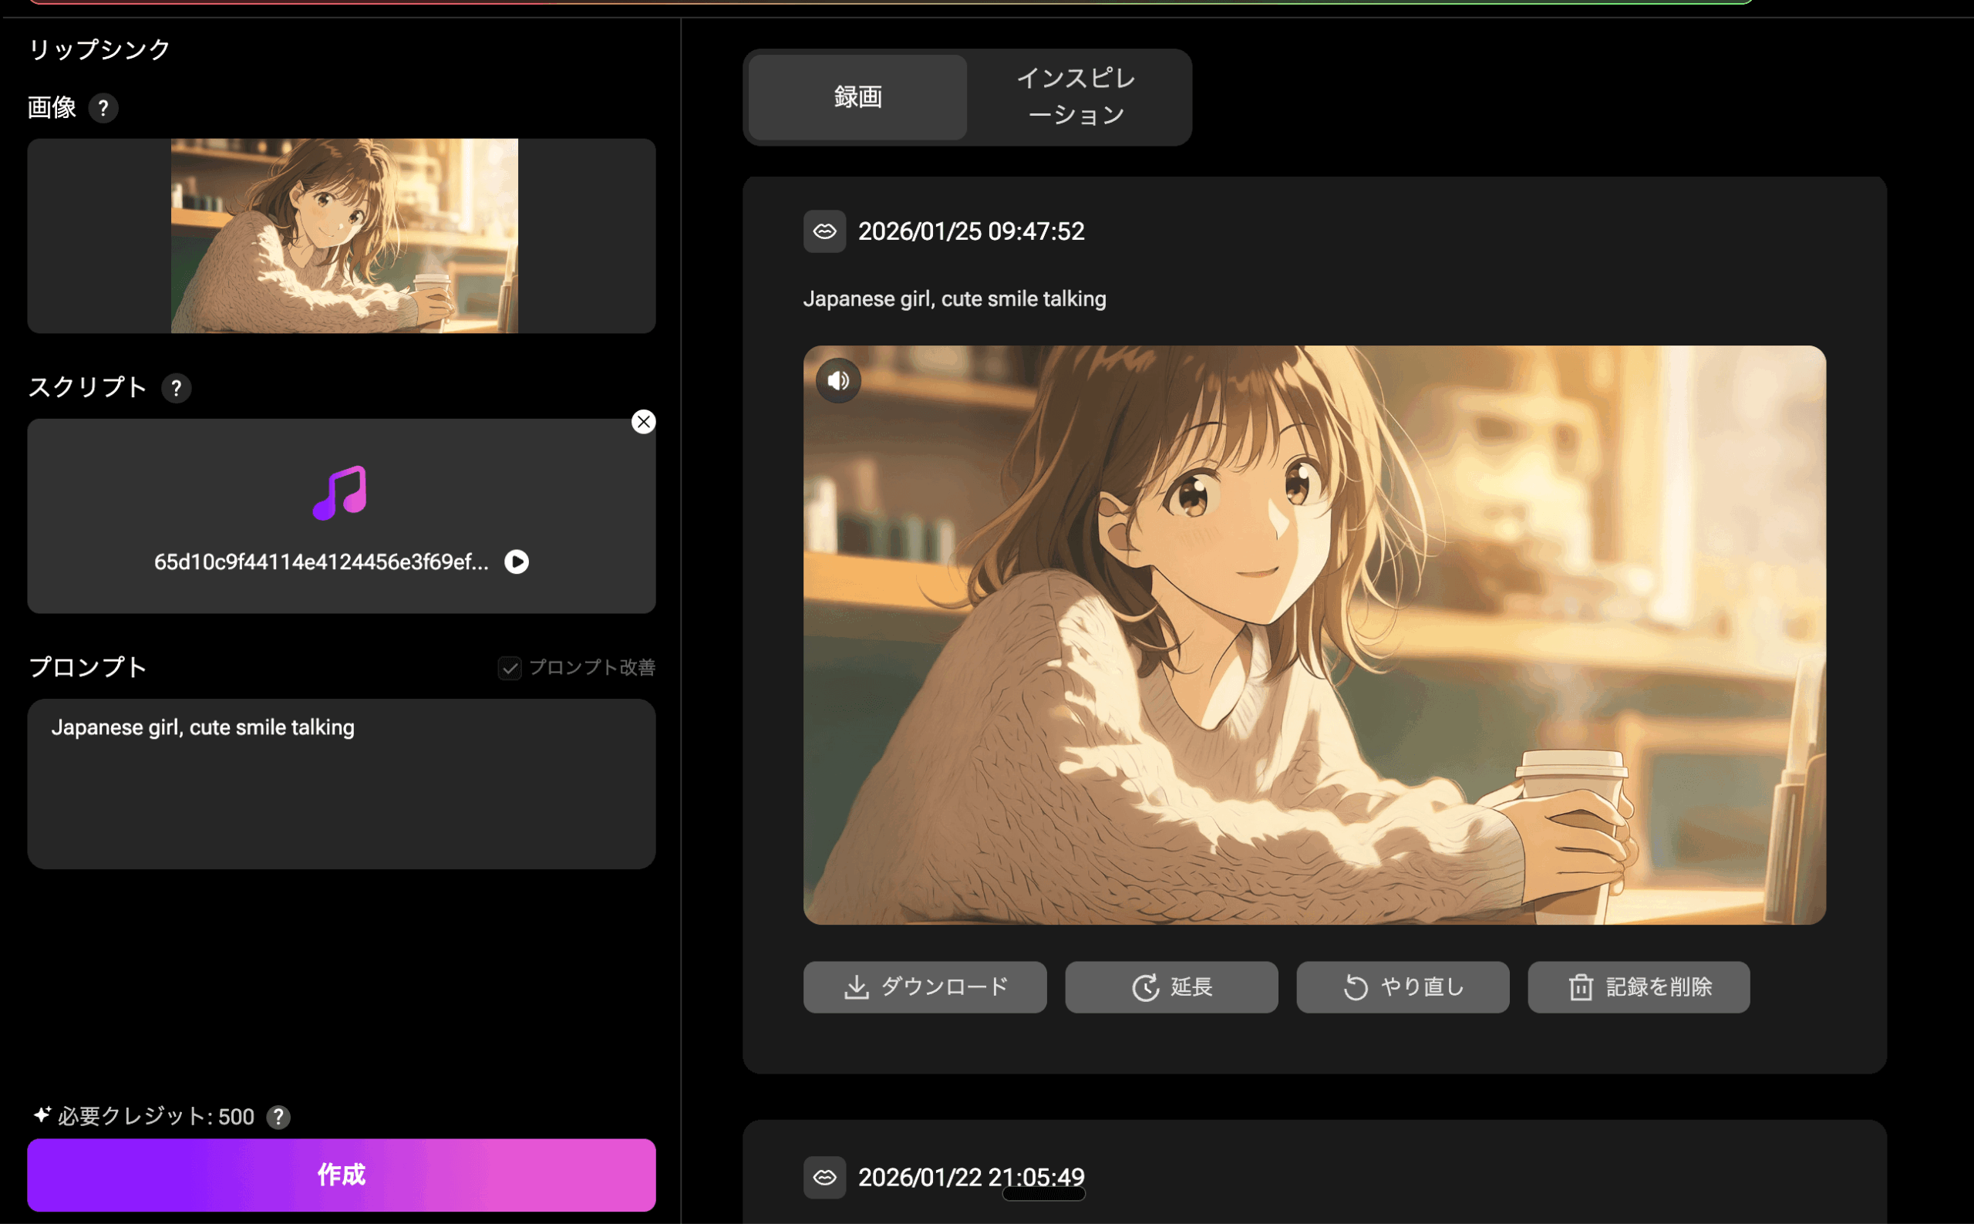Screen dimensions: 1974x1224
Task: Play the uploaded audio script file
Action: (x=517, y=561)
